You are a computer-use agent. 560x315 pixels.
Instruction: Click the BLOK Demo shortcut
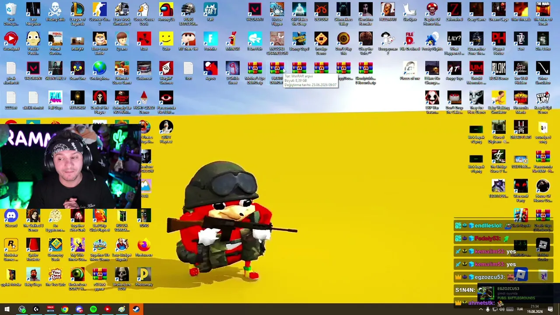pos(498,71)
